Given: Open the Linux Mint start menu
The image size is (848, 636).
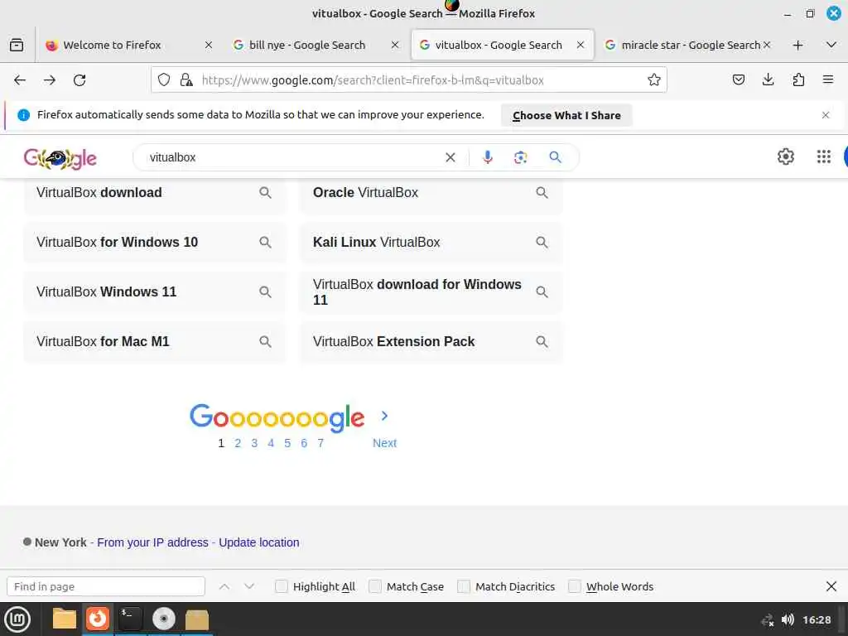Looking at the screenshot, I should click(17, 619).
